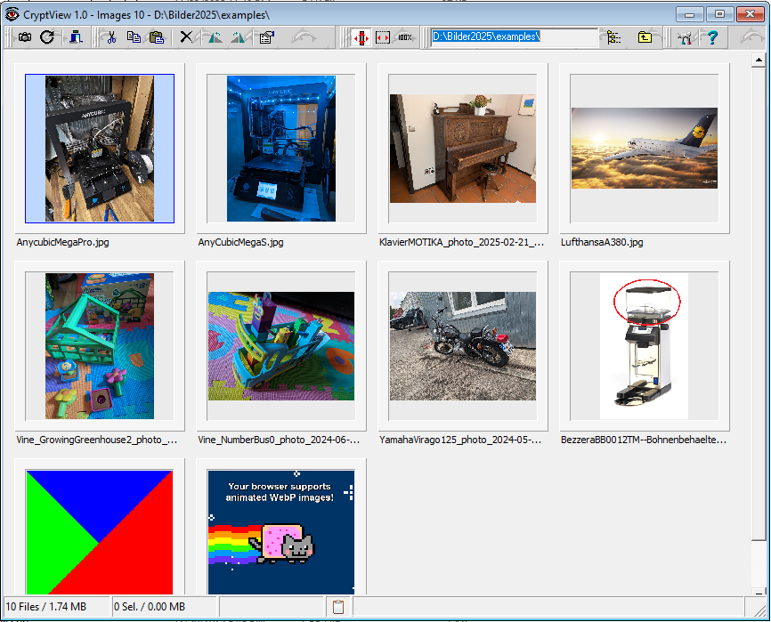Select the LufthansaA380.jpg thumbnail
Viewport: 771px width, 622px height.
[x=644, y=148]
